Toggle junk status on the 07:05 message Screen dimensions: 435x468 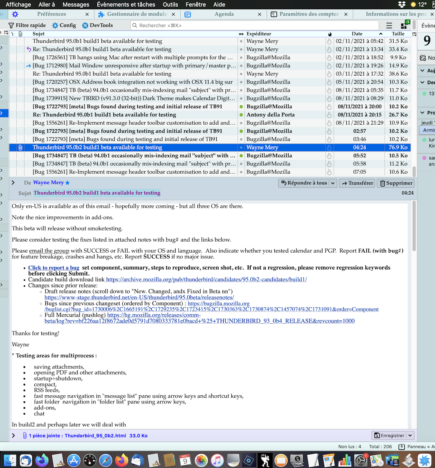click(x=329, y=172)
